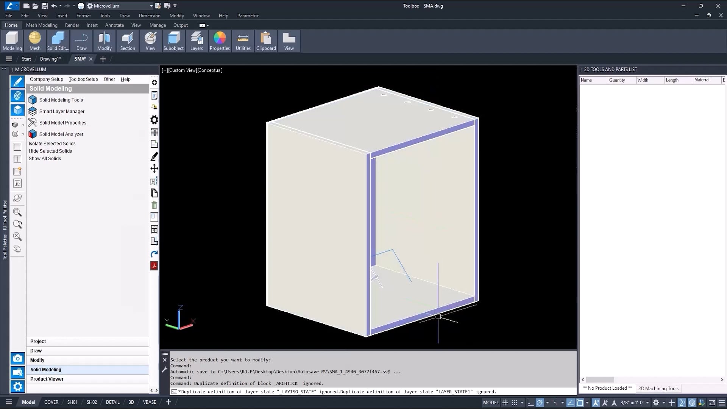Toggle drawing grid display in status bar
This screenshot has height=409, width=727.
[x=505, y=403]
